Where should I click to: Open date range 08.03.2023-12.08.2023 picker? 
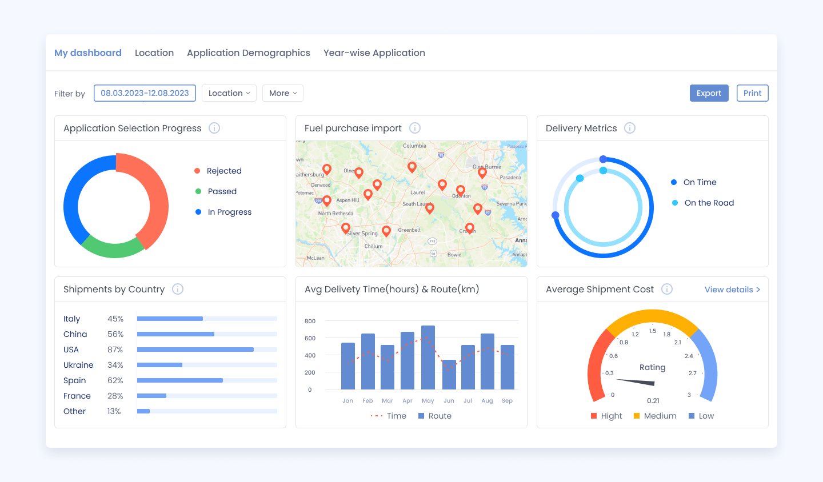(x=145, y=93)
